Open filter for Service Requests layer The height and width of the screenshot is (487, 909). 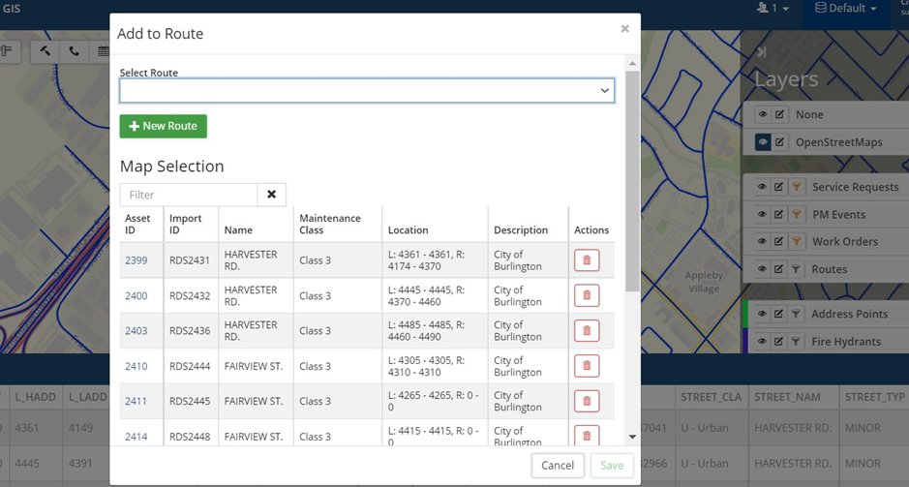click(x=796, y=187)
